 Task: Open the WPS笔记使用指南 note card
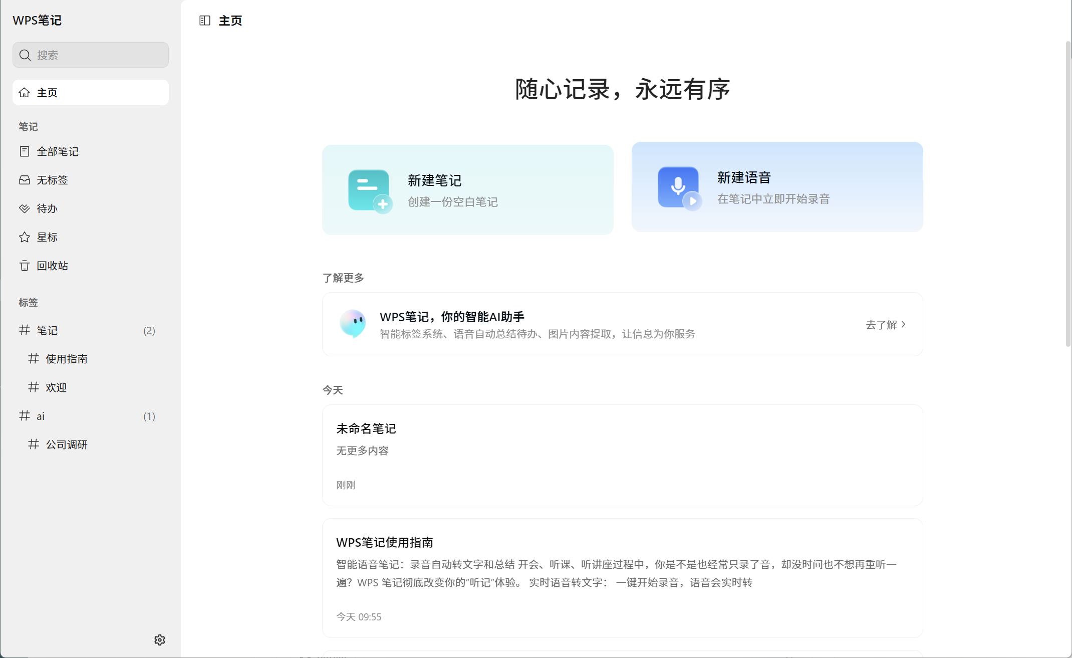pos(623,578)
